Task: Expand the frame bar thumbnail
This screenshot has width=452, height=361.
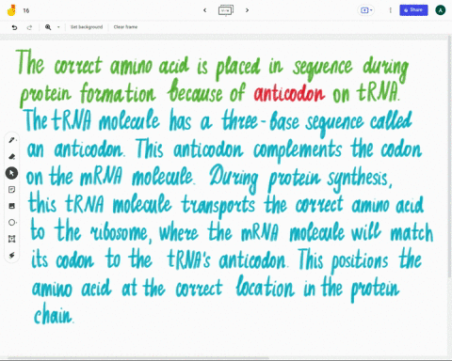Action: (x=226, y=10)
